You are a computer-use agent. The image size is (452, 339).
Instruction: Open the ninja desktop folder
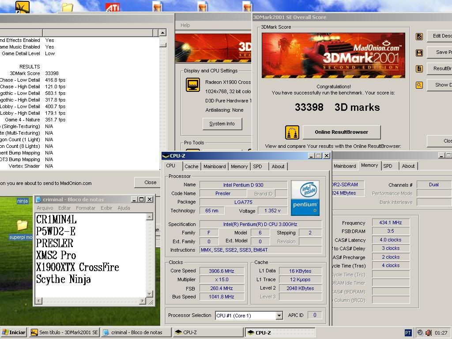[x=22, y=201]
